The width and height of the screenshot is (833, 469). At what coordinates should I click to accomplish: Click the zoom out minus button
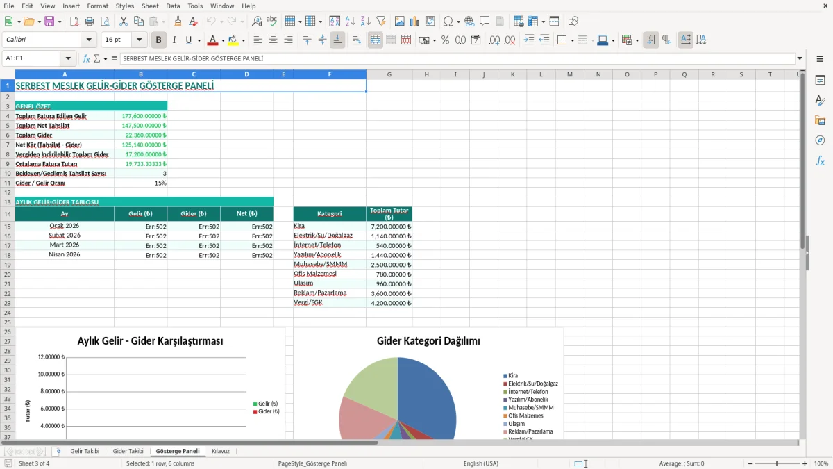(x=749, y=463)
